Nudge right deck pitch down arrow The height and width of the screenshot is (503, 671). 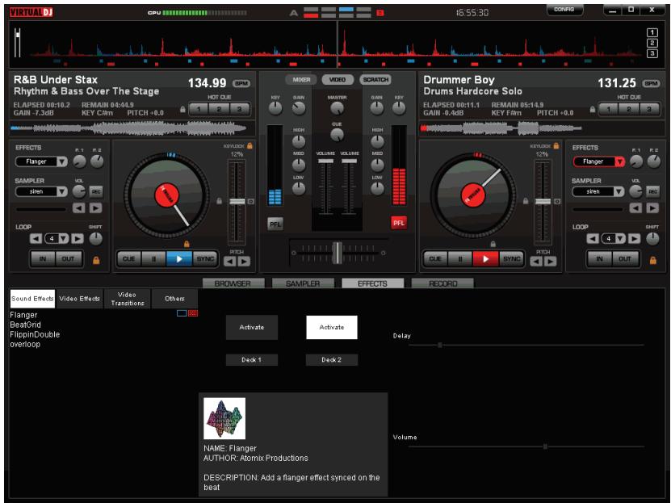coord(536,262)
